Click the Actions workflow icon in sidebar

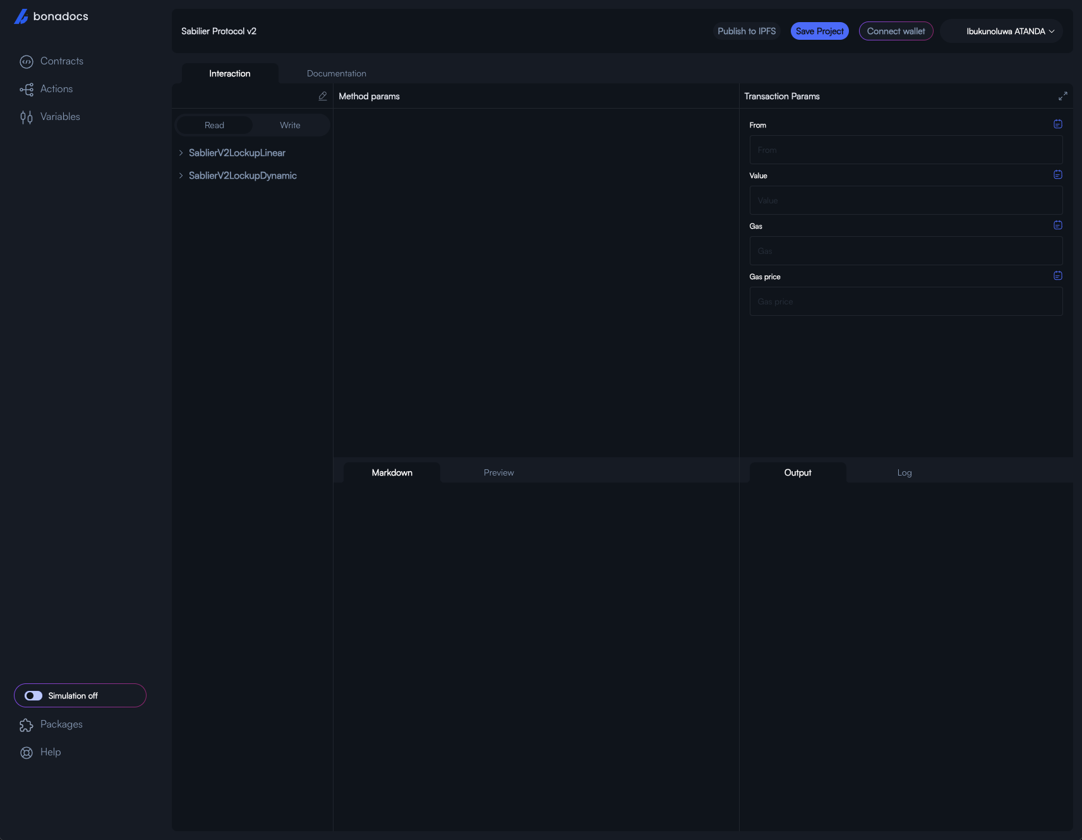pyautogui.click(x=27, y=89)
